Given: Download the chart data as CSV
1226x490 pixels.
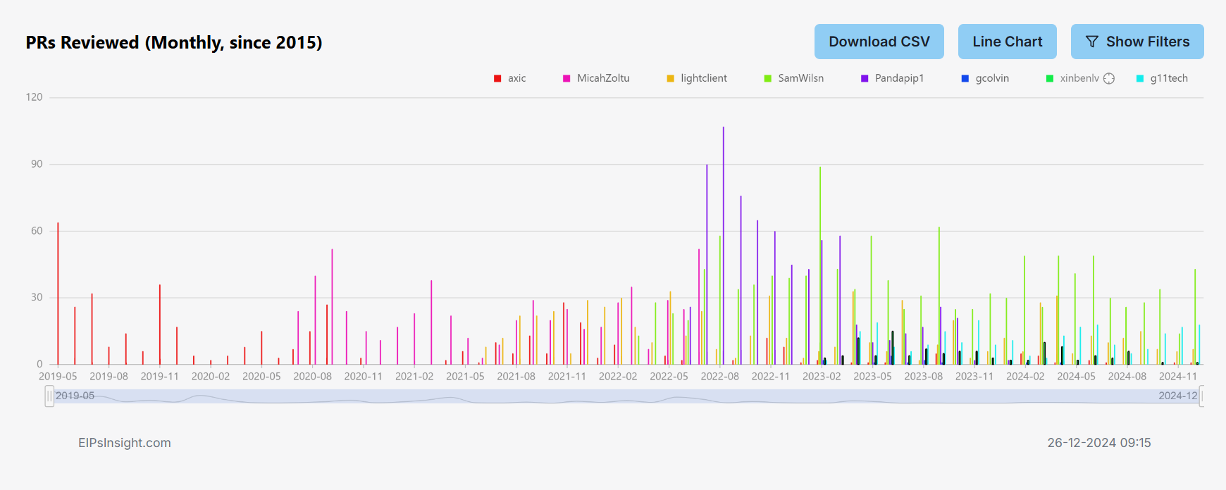Looking at the screenshot, I should [x=879, y=42].
